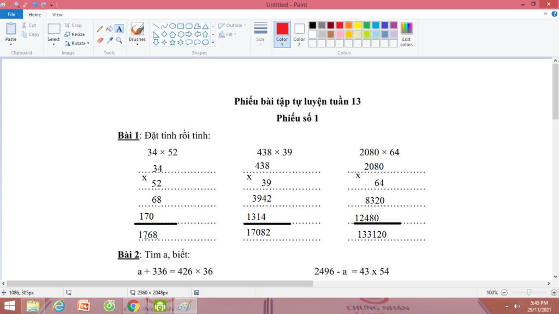
Task: Click the volume speaker tray icon
Action: pyautogui.click(x=516, y=306)
